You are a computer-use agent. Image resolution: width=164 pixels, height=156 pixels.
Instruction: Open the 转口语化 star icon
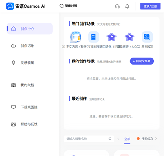coord(111,37)
